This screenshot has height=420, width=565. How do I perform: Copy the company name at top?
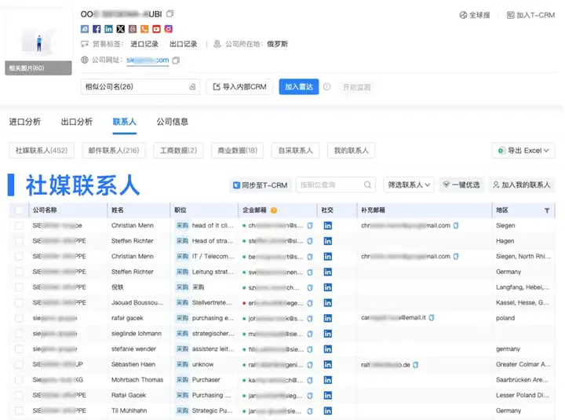pyautogui.click(x=170, y=14)
